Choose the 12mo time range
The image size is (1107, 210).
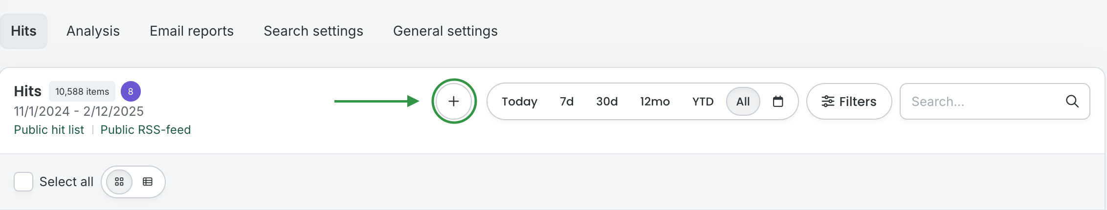tap(655, 101)
